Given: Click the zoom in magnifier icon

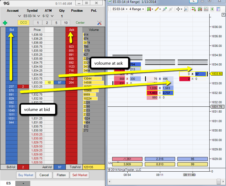Looking at the screenshot, I should [165, 9].
